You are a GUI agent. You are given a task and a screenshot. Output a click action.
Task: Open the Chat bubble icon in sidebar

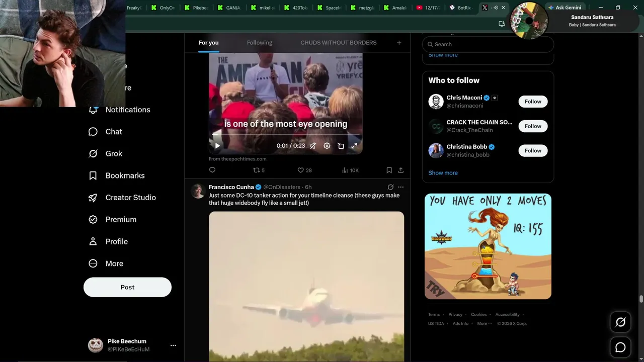pyautogui.click(x=93, y=132)
